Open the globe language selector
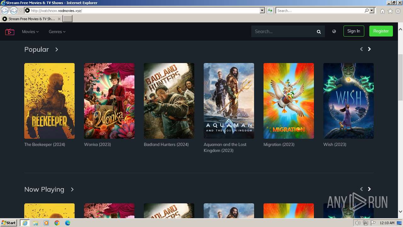 (x=334, y=31)
